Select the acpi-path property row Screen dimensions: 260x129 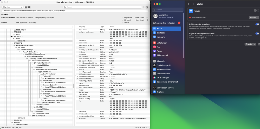[113, 119]
